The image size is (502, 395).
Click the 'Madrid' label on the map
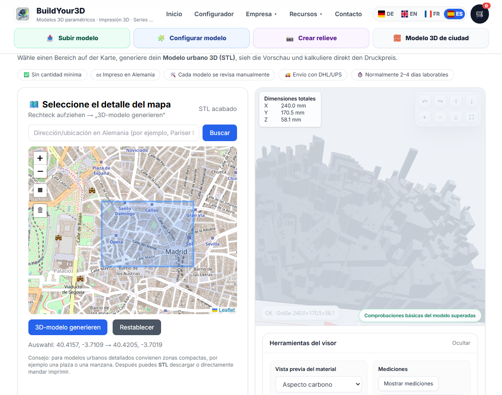pyautogui.click(x=176, y=252)
